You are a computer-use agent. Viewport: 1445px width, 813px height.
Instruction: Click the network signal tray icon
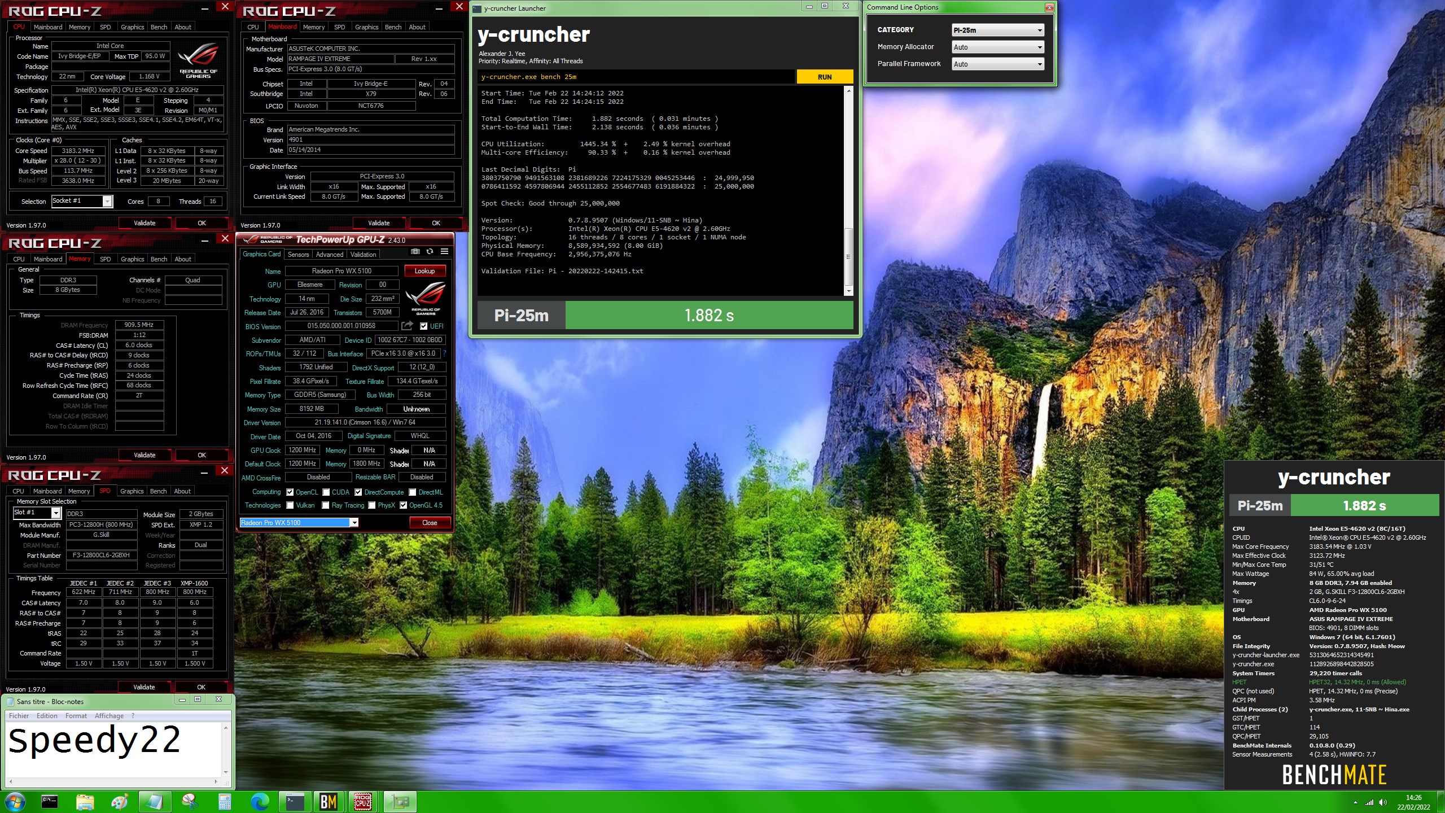[1369, 802]
